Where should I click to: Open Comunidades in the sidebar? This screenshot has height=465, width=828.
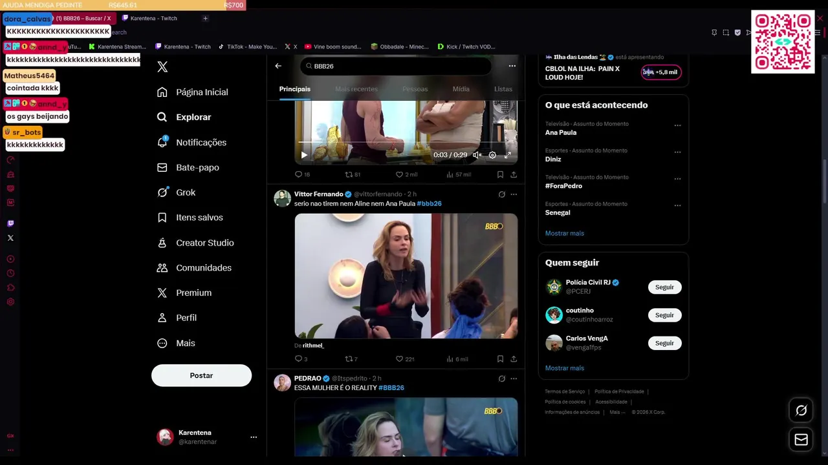click(x=194, y=267)
